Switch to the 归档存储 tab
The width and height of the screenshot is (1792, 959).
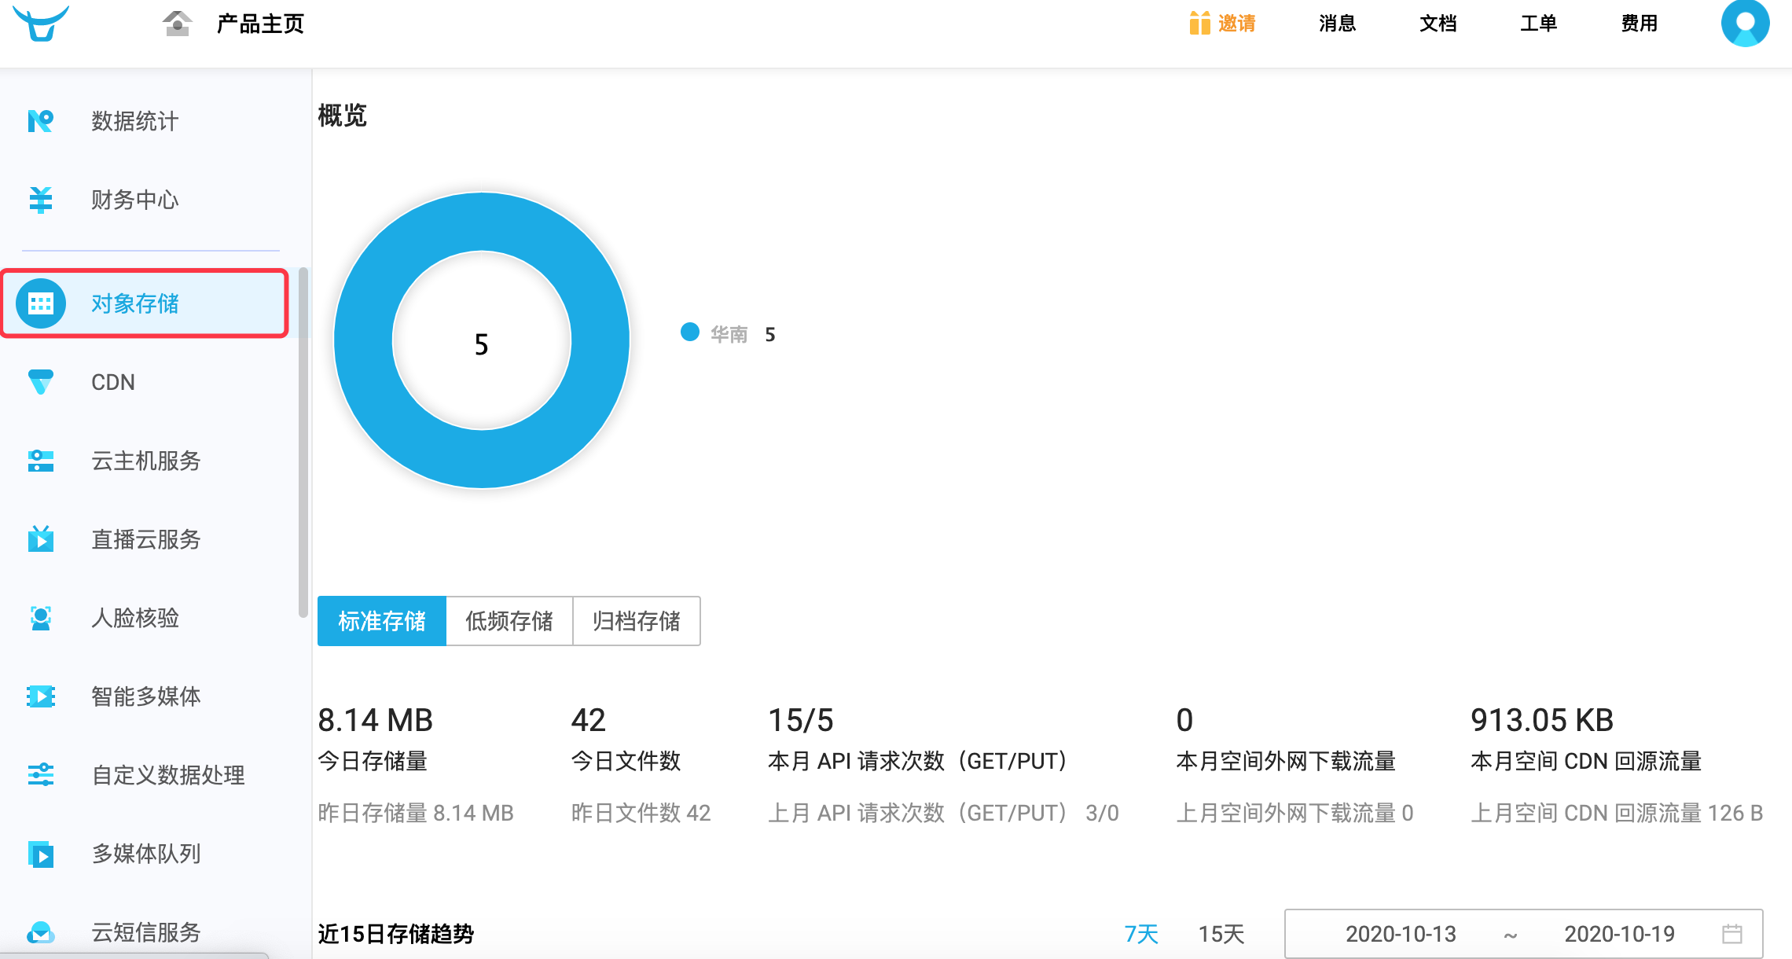pos(636,621)
